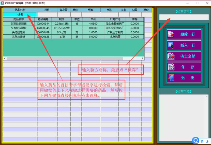Click the 频率 column header
Screen dimensions: 211x145
pos(91,10)
